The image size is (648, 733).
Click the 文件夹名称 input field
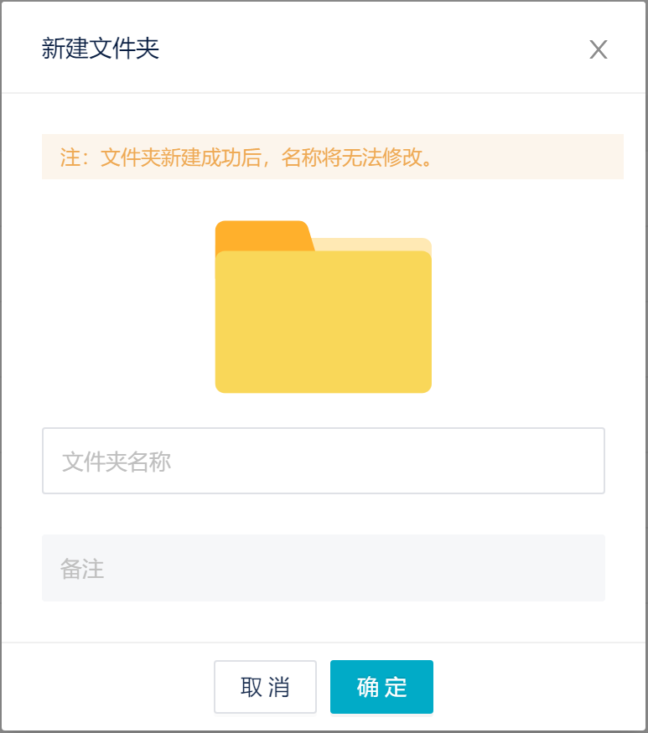click(324, 461)
